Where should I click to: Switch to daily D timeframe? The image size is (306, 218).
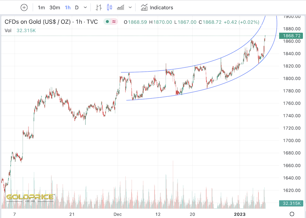(x=77, y=7)
